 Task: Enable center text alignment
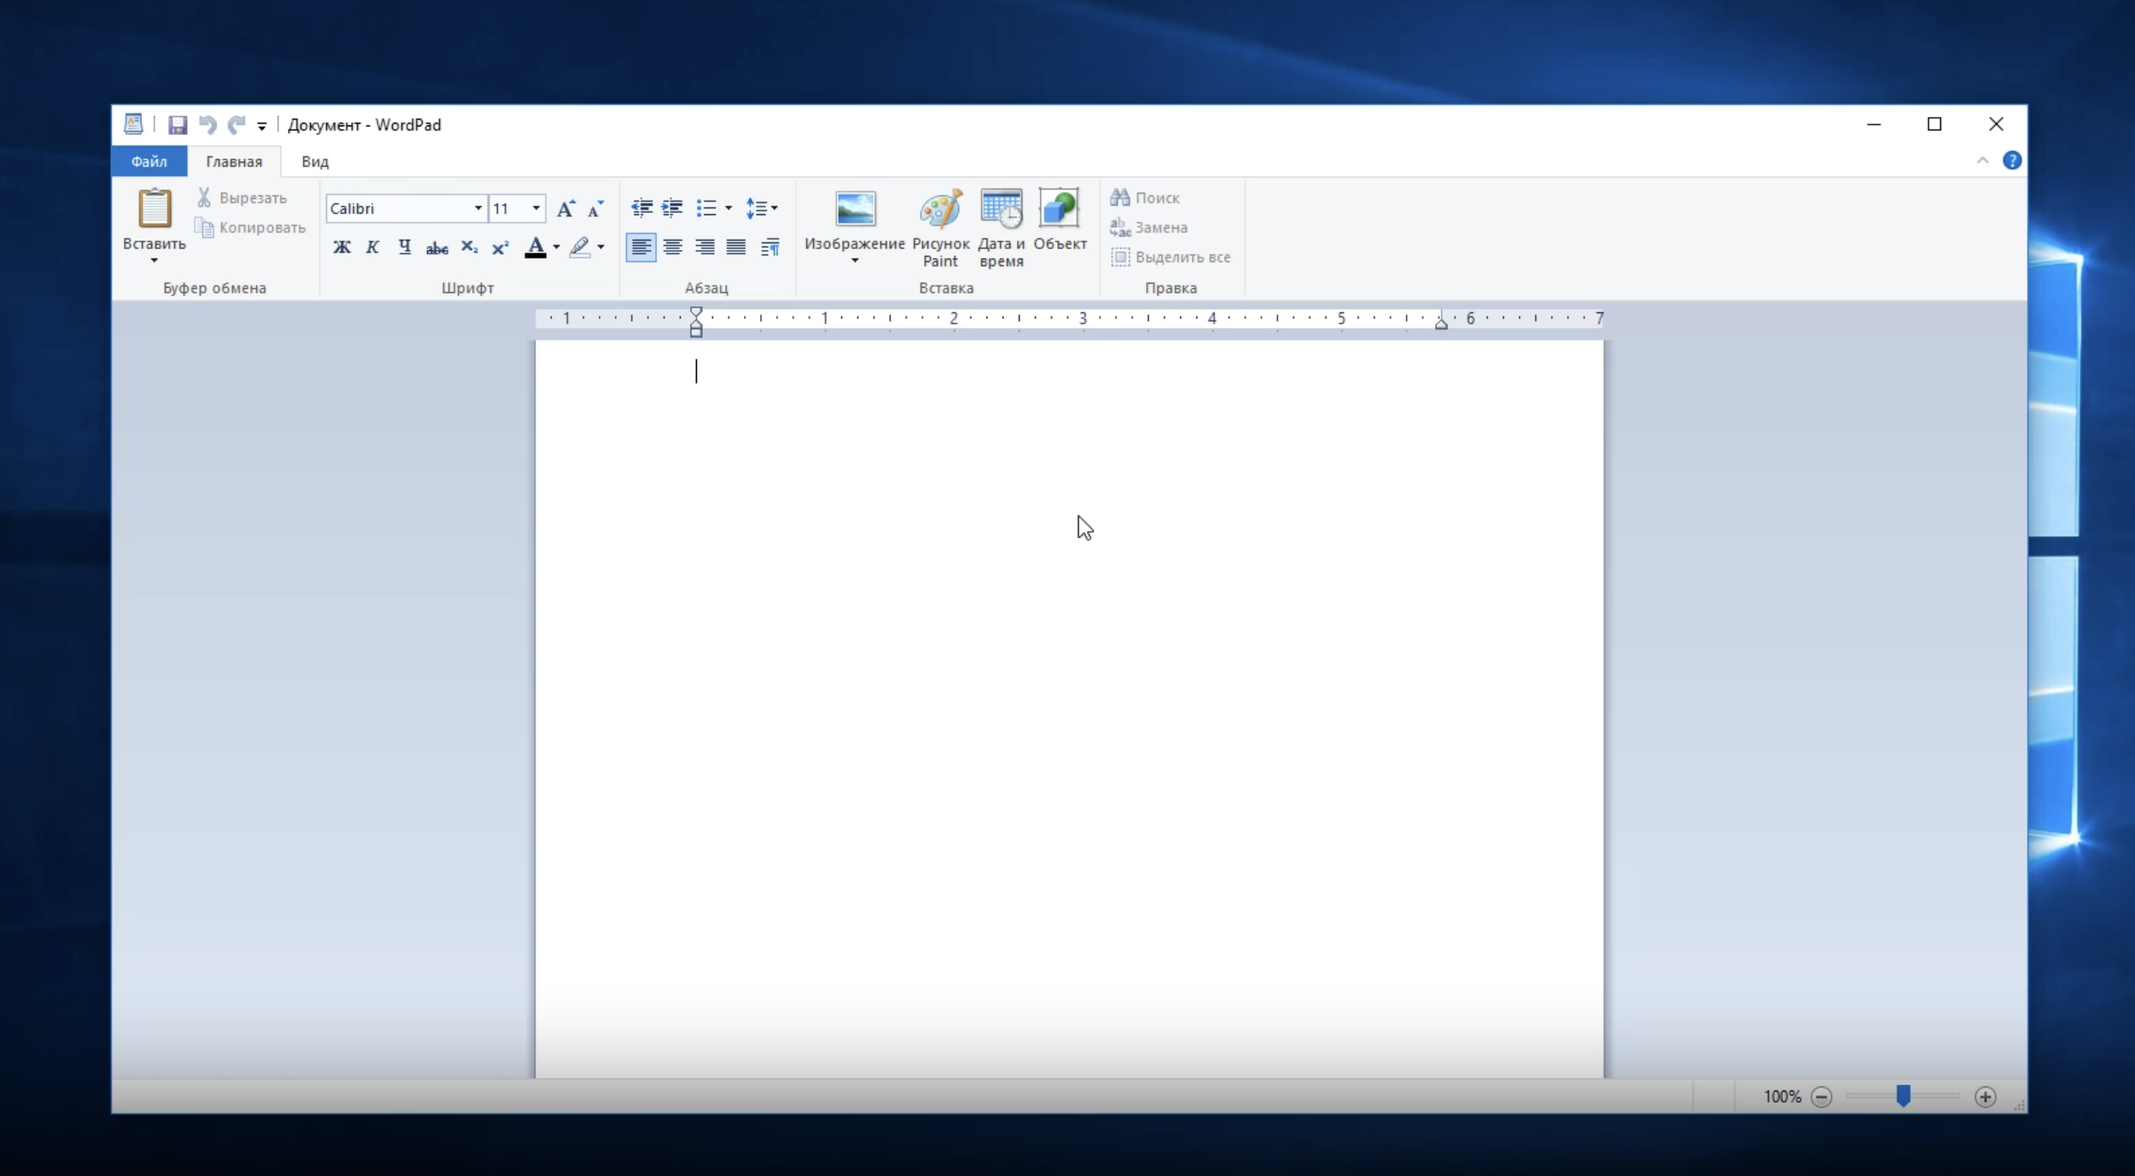[x=673, y=247]
